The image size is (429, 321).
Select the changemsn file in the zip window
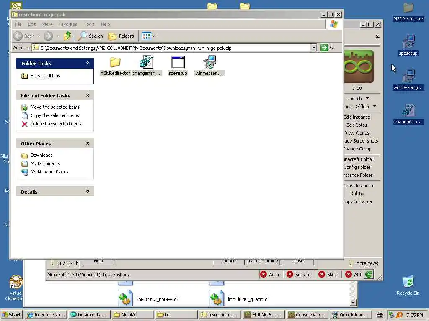(146, 66)
